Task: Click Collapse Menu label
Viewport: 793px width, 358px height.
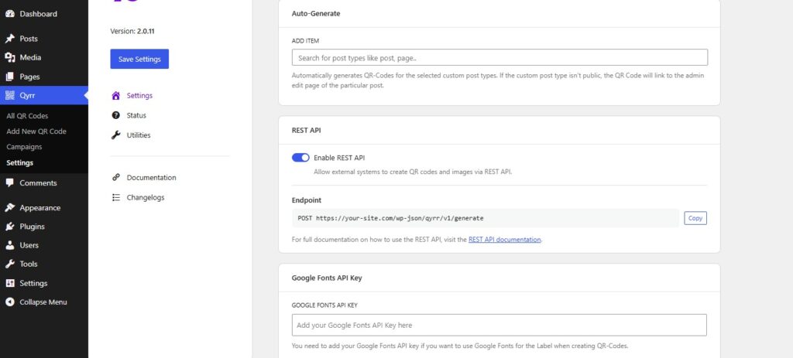Action: pos(43,302)
